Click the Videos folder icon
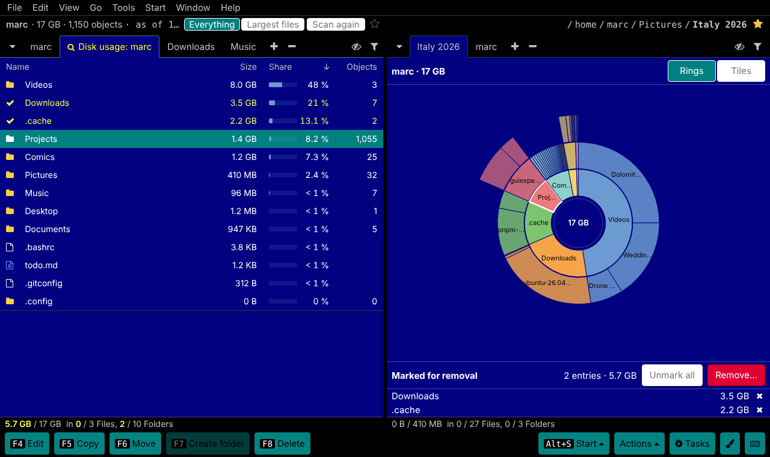The width and height of the screenshot is (770, 457). 10,85
